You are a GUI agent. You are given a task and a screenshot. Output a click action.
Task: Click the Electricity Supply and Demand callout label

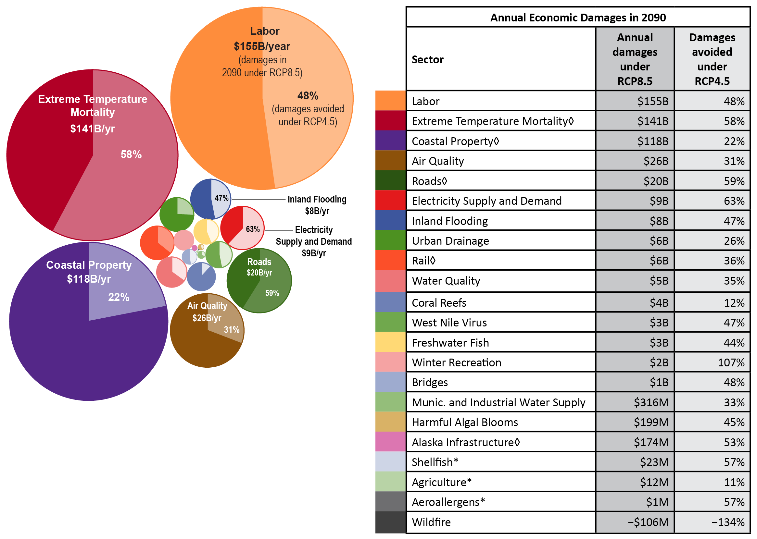tap(314, 241)
